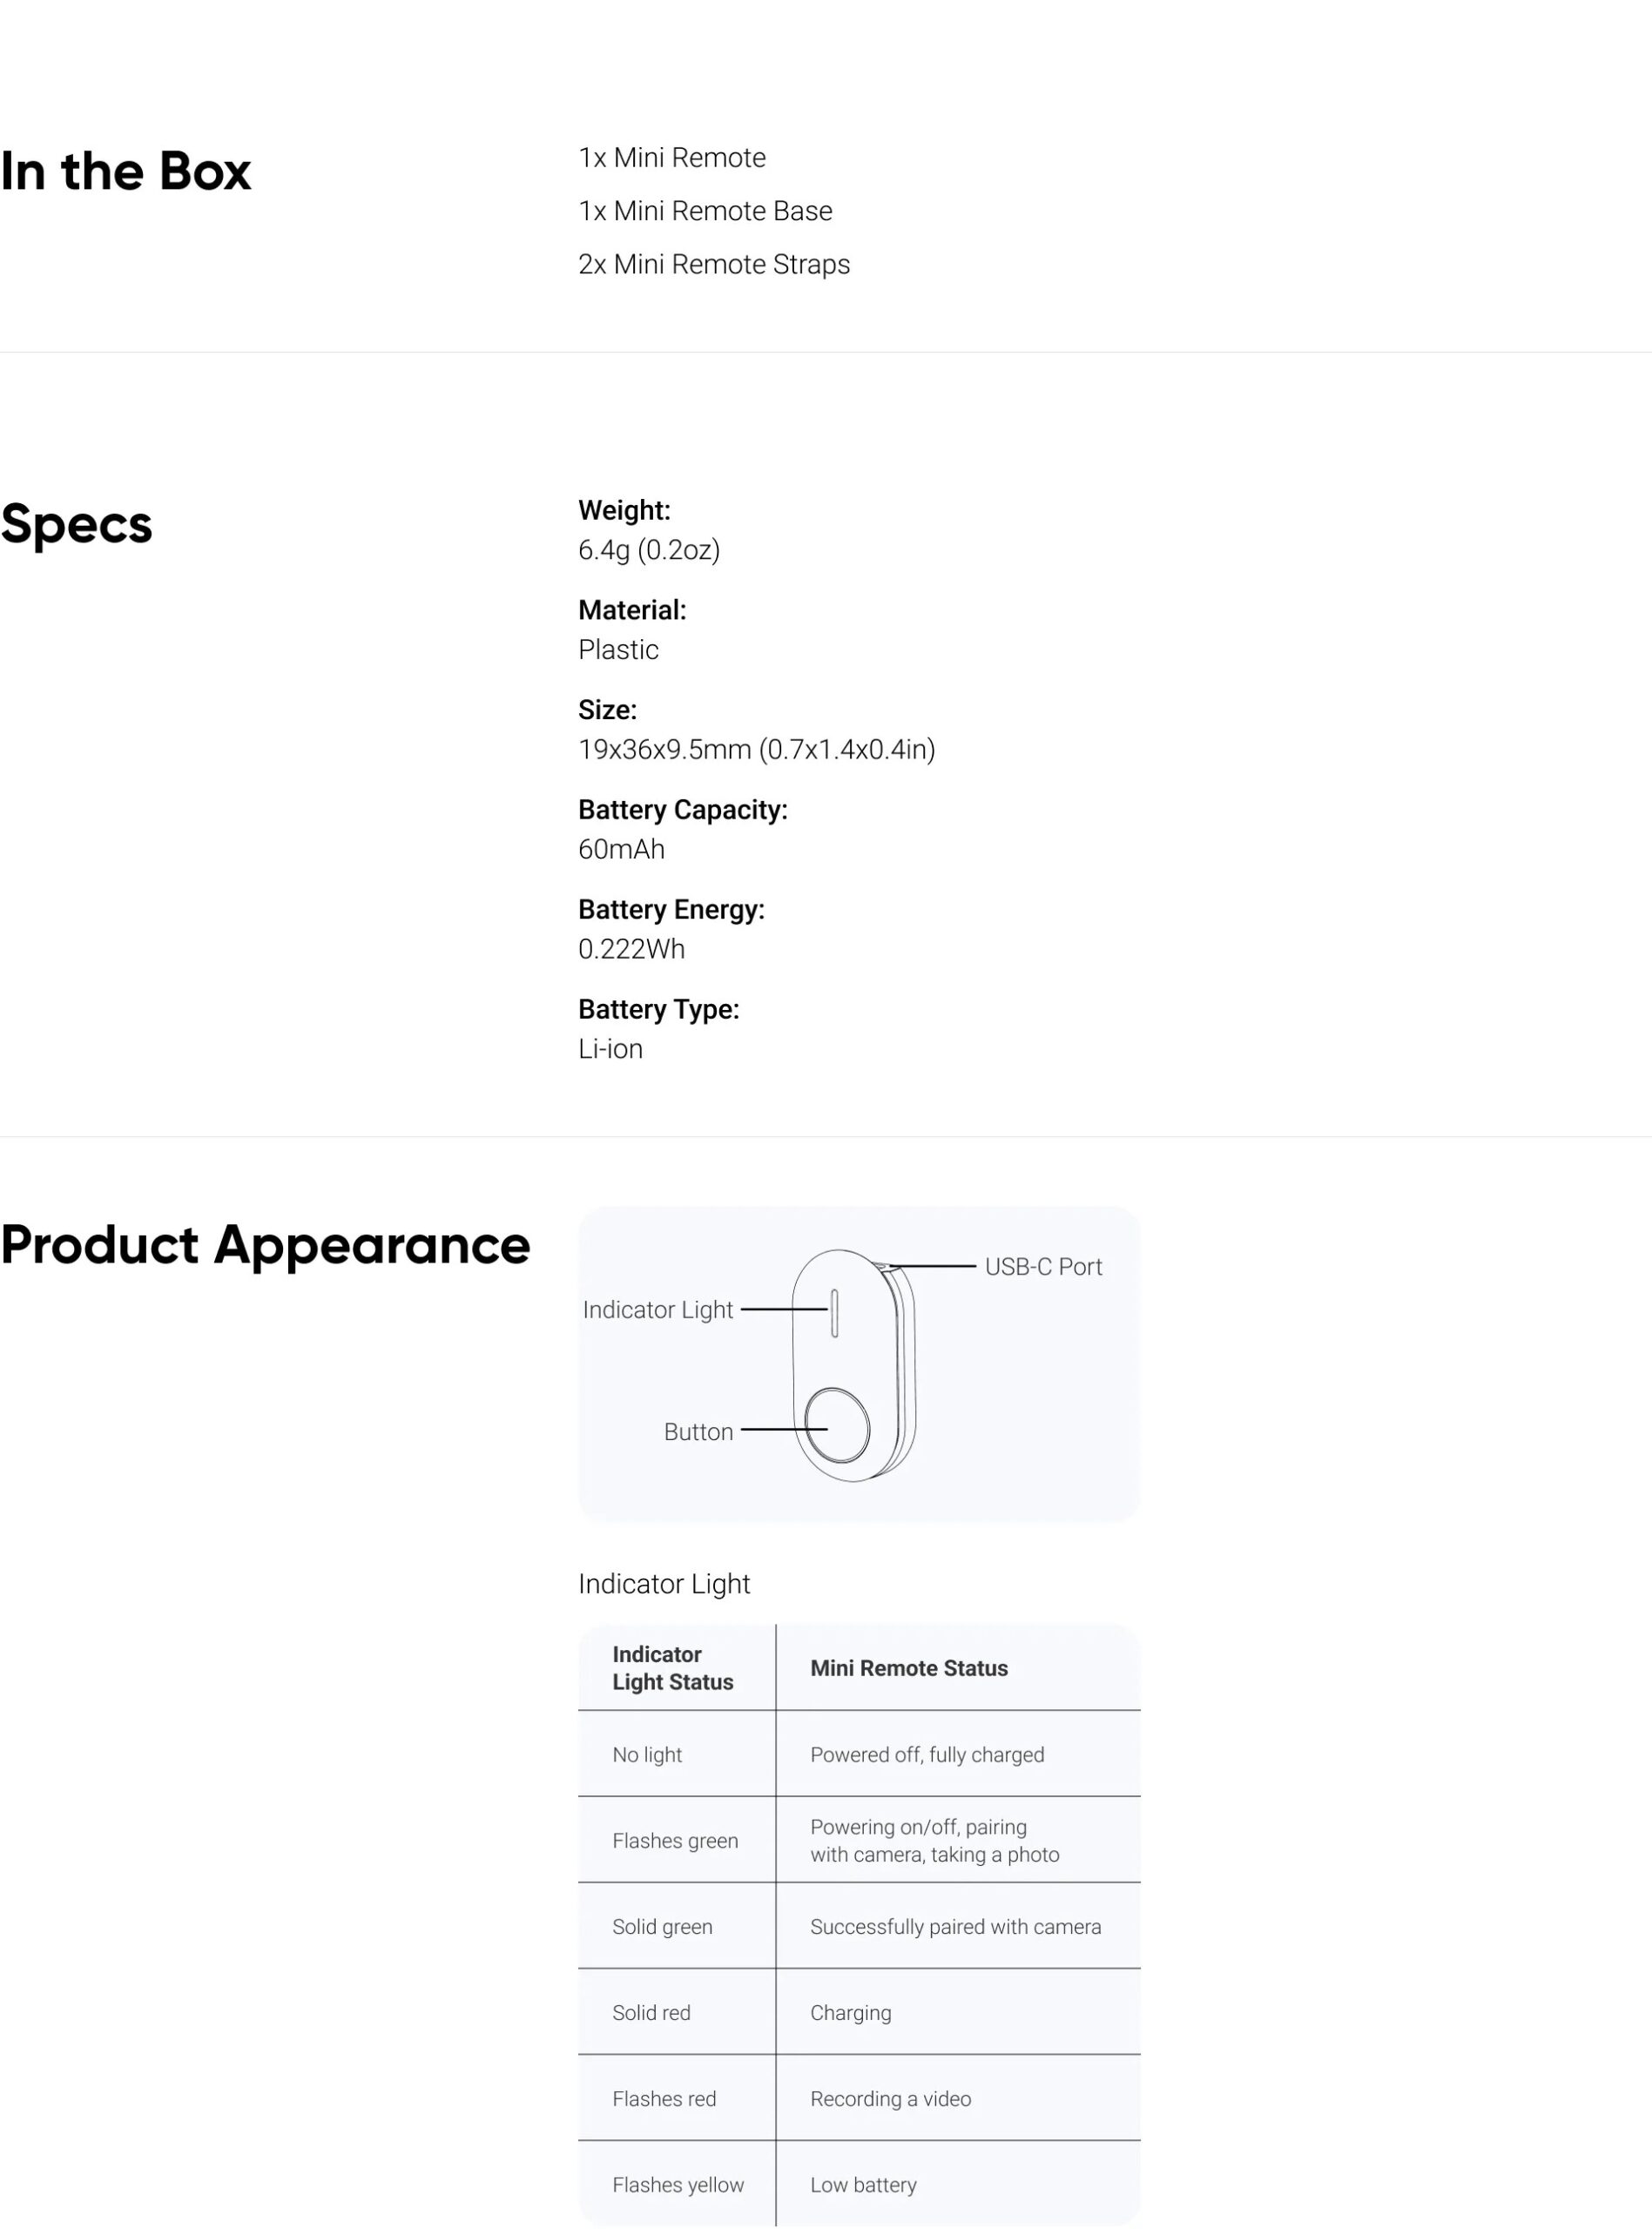
Task: Select the "Solid red" table cell
Action: 651,2012
